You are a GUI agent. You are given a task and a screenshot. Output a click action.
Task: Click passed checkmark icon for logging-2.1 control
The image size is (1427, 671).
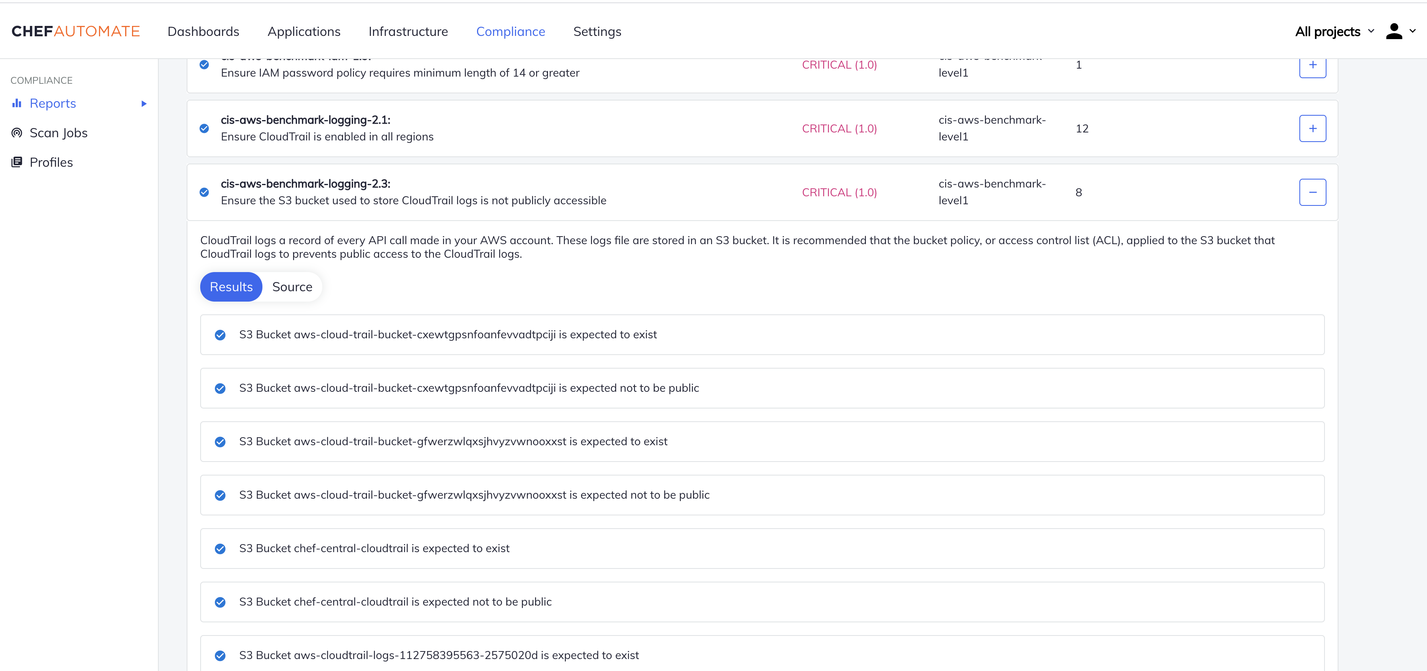tap(205, 128)
